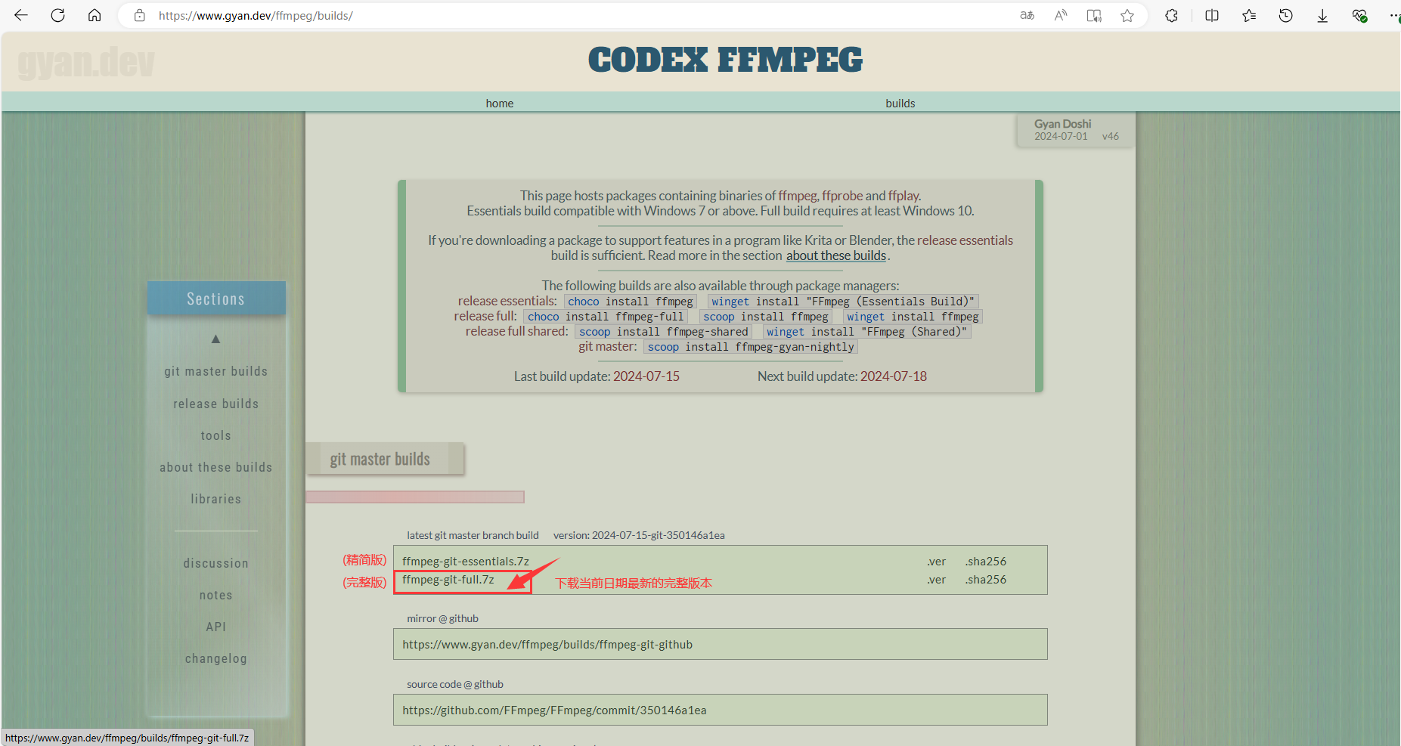This screenshot has height=746, width=1401.
Task: Open API in the sidebar
Action: (x=215, y=627)
